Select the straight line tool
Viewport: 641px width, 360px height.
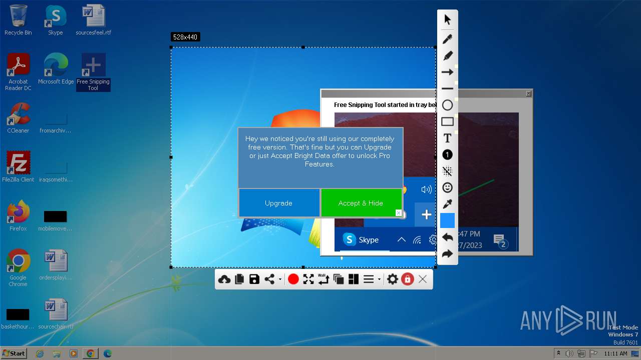point(447,88)
